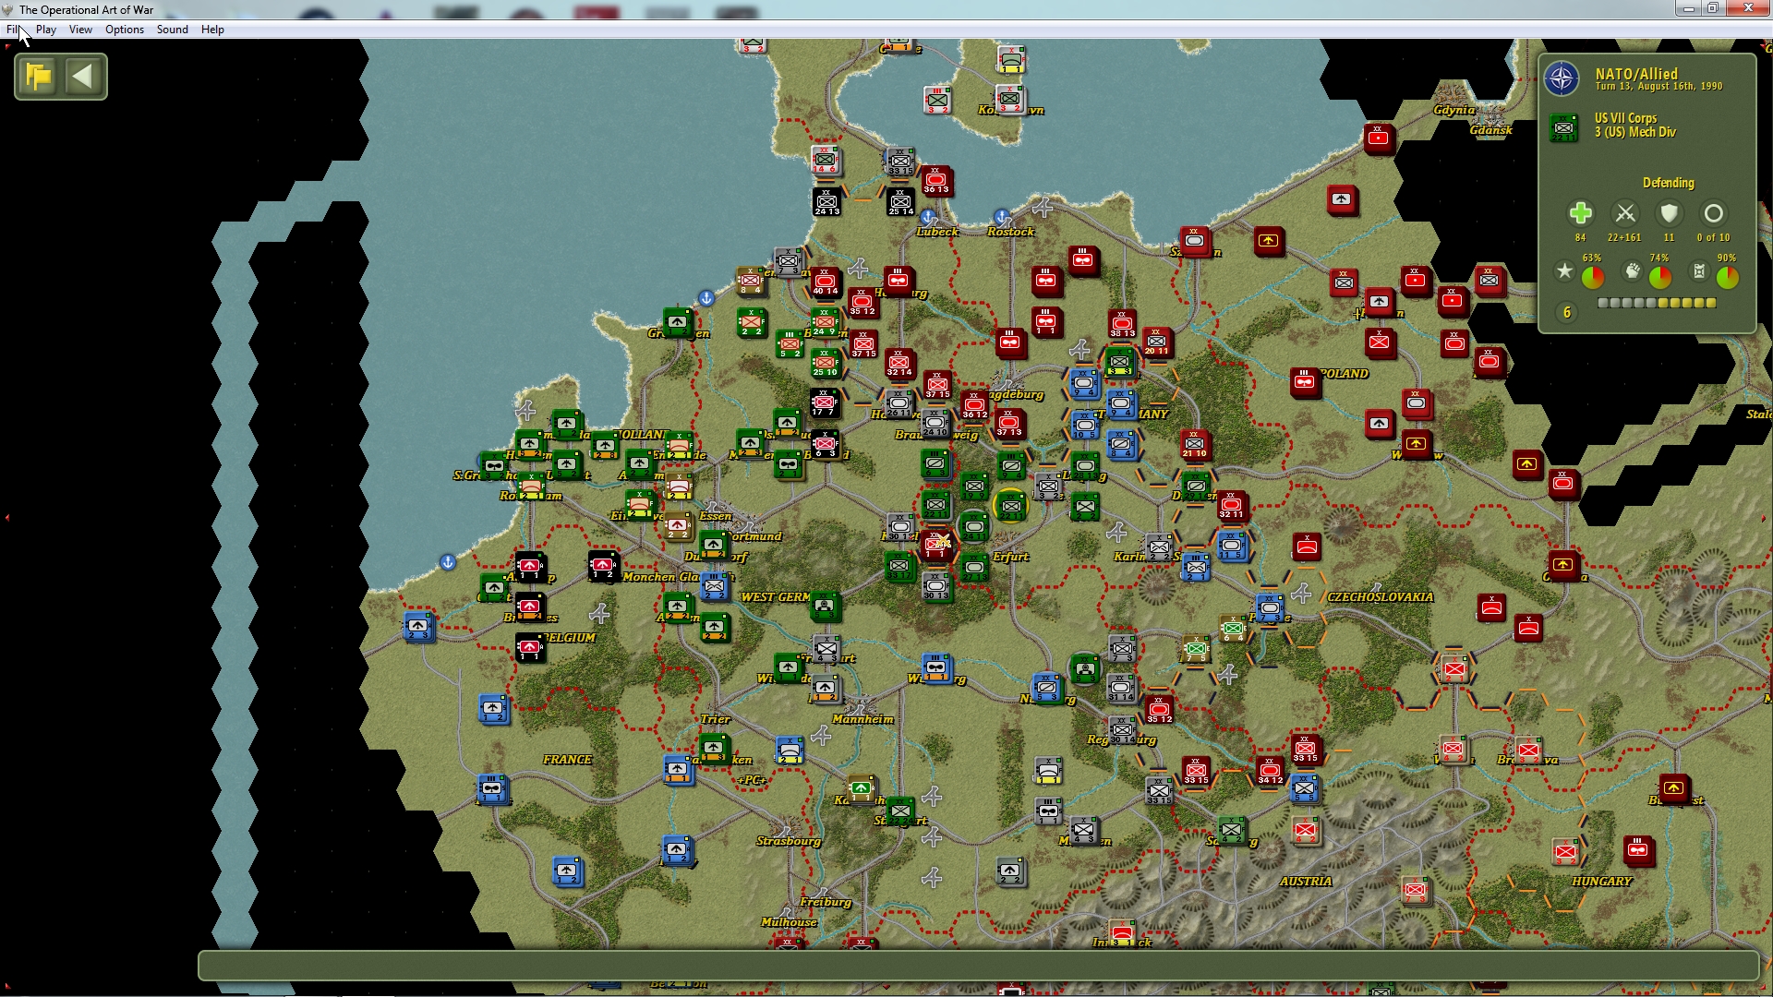
Task: Select red unit numbered 38 13
Action: pyautogui.click(x=1121, y=325)
